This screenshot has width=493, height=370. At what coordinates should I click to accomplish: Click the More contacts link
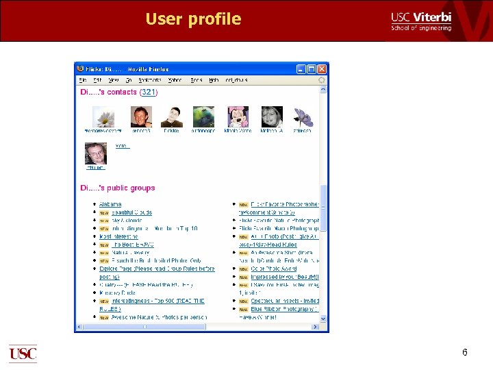[x=122, y=146]
